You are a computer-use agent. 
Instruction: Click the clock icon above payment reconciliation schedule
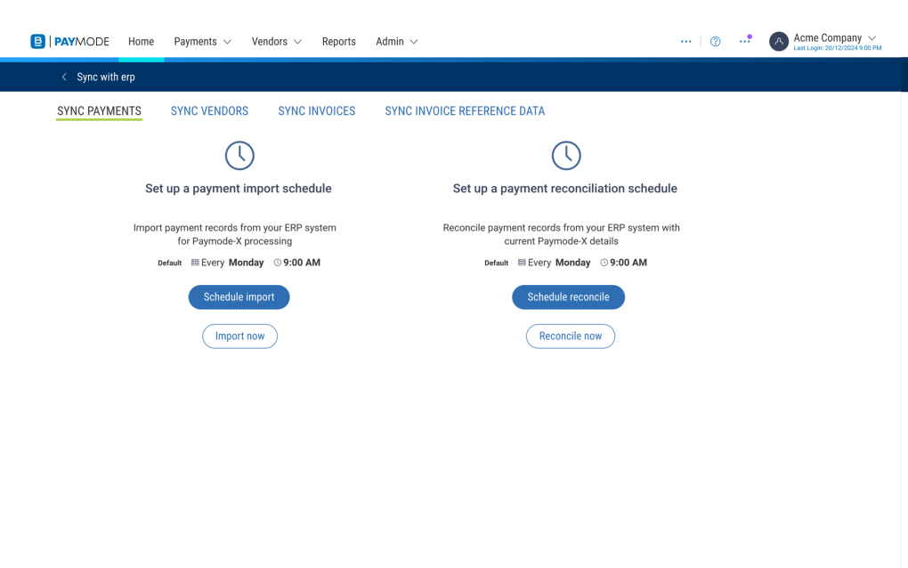point(566,156)
